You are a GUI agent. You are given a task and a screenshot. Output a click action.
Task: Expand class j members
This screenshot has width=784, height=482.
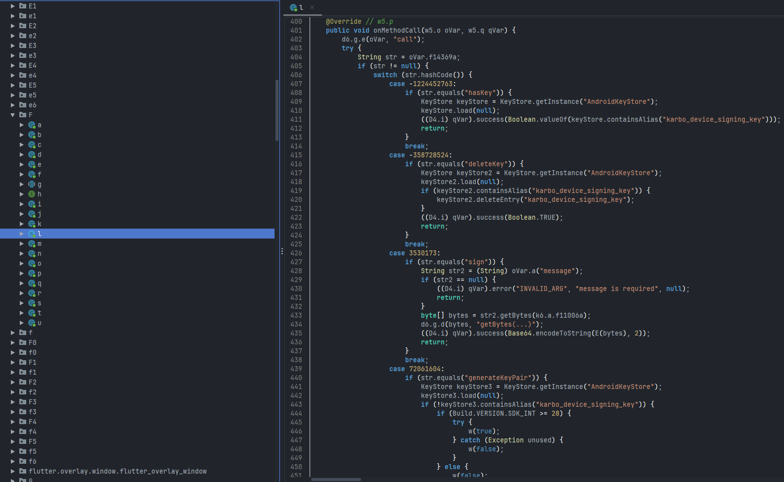(x=22, y=214)
